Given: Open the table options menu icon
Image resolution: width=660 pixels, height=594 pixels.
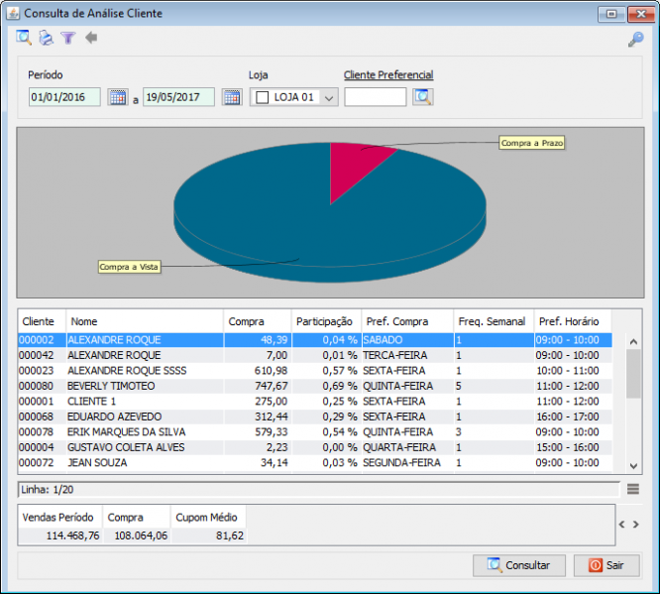Looking at the screenshot, I should pos(632,489).
